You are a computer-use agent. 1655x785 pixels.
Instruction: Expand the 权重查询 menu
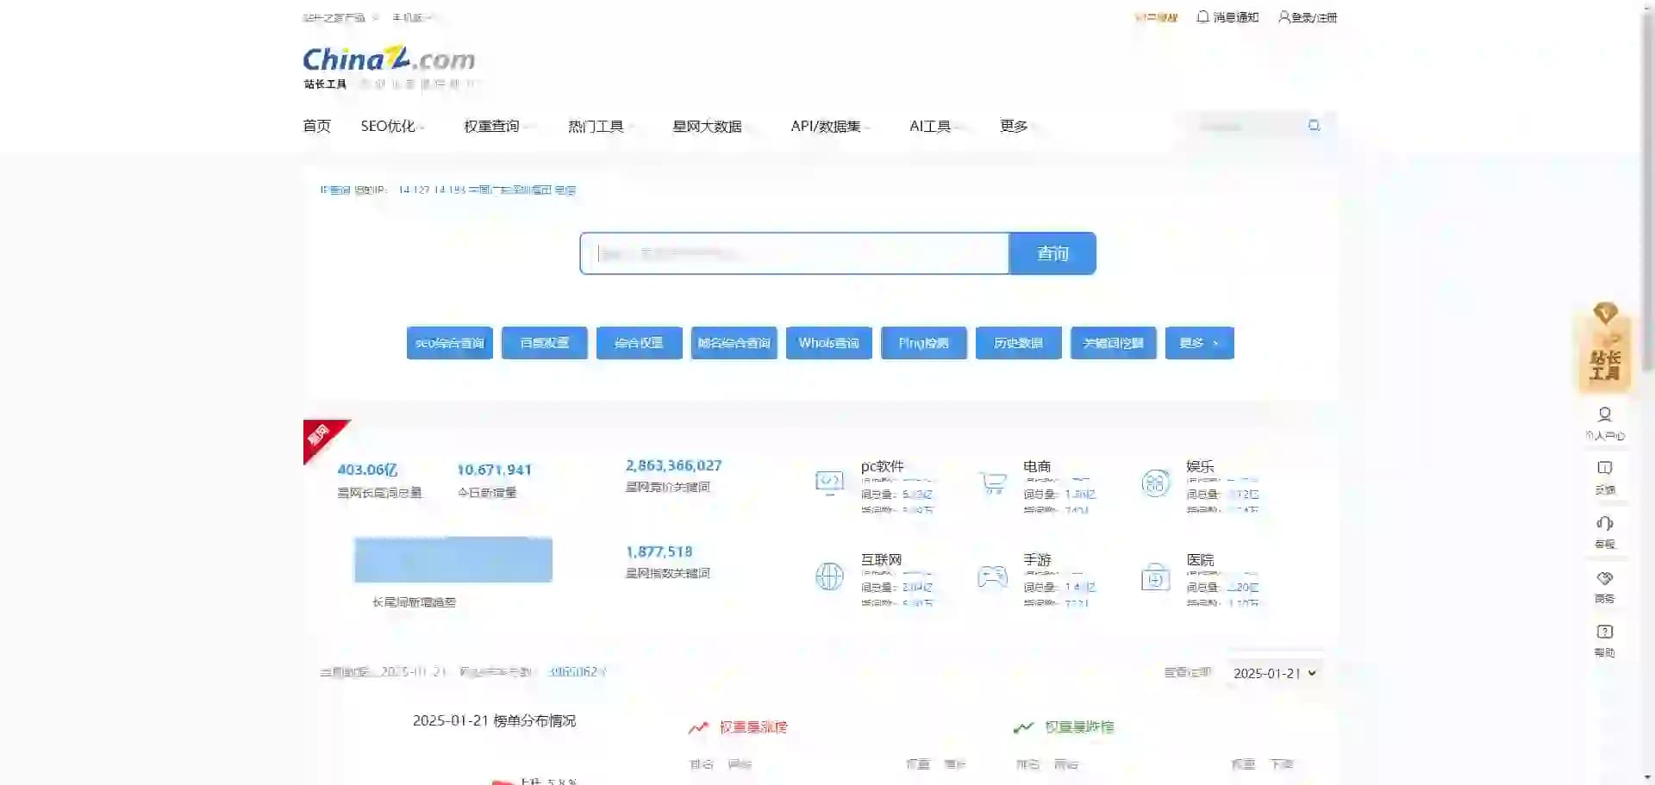(x=497, y=126)
